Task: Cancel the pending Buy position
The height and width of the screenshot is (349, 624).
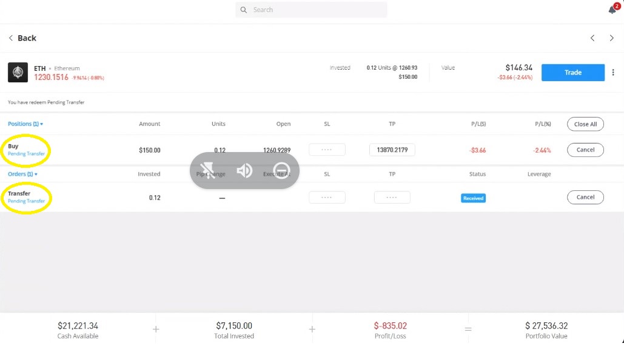Action: point(585,150)
